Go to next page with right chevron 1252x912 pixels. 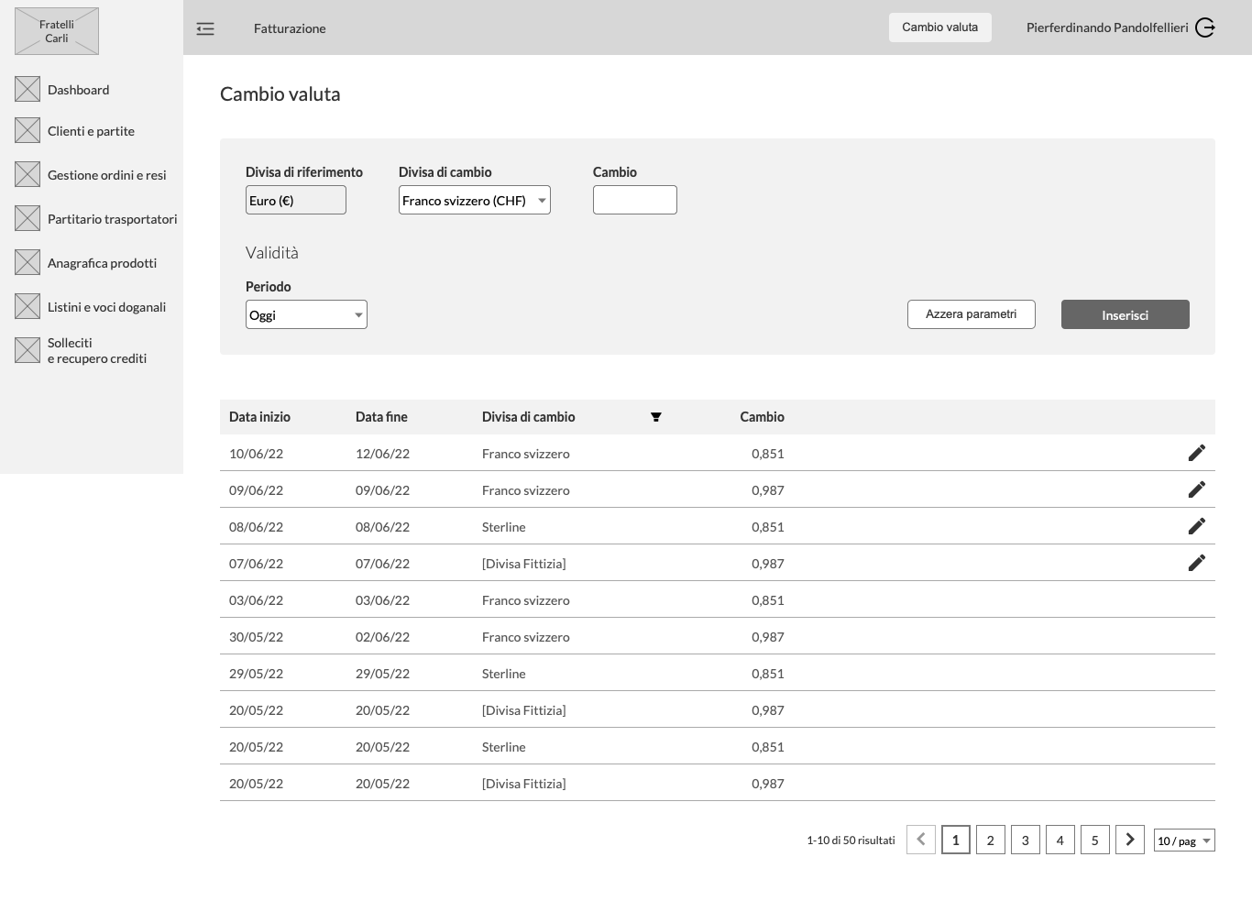1129,840
